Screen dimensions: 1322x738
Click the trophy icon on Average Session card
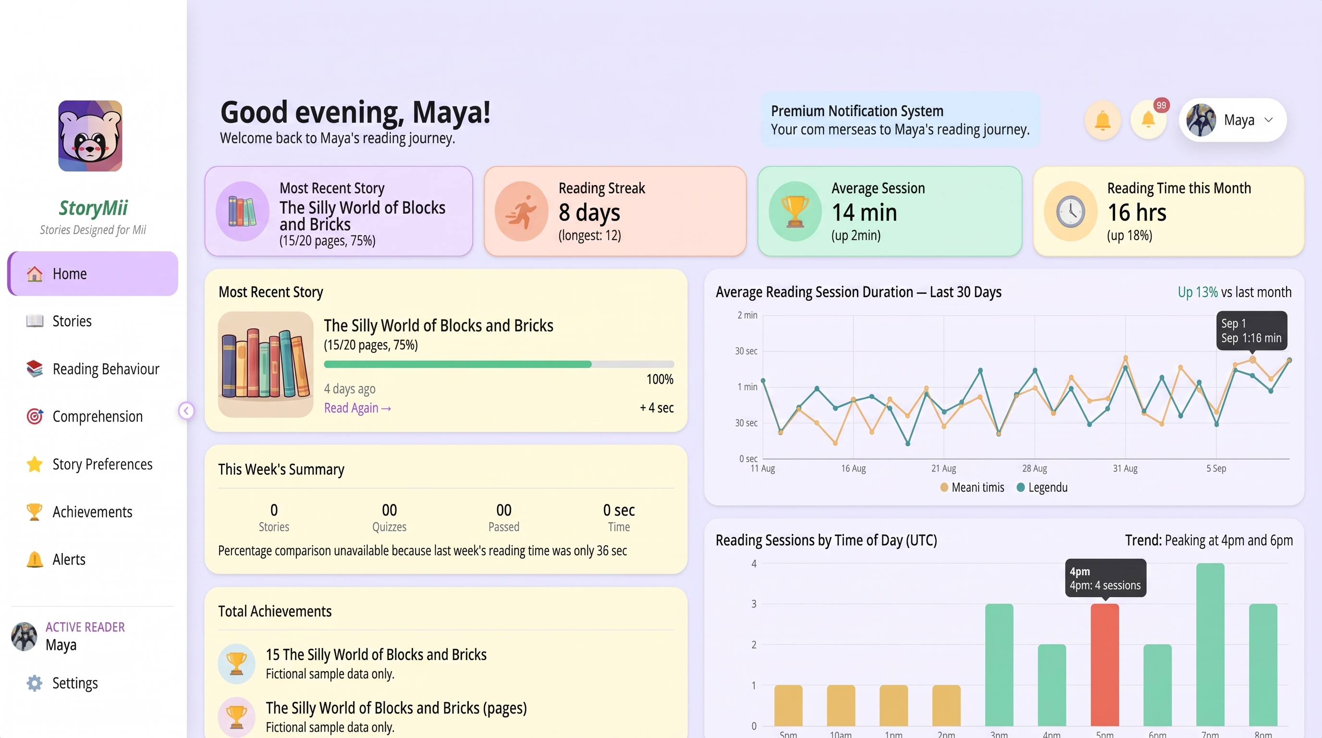tap(795, 211)
